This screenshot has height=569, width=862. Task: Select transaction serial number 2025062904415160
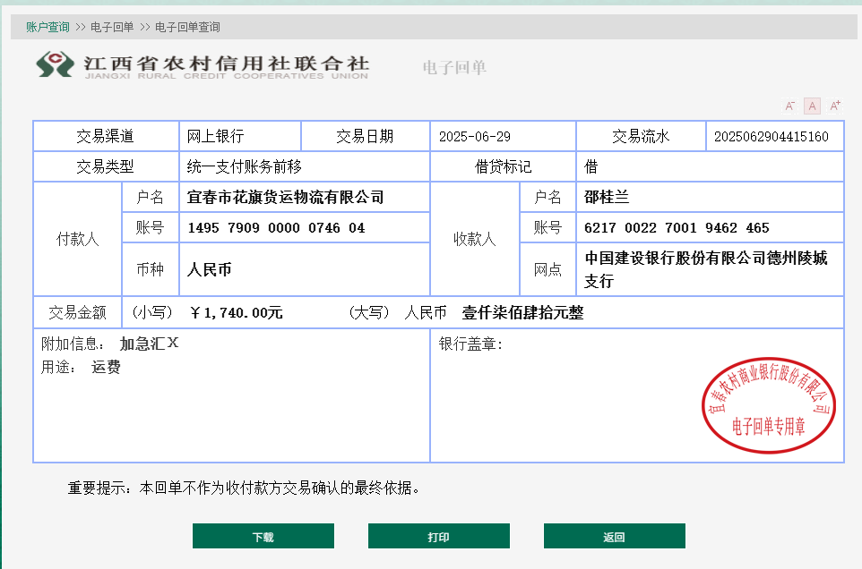pyautogui.click(x=771, y=137)
